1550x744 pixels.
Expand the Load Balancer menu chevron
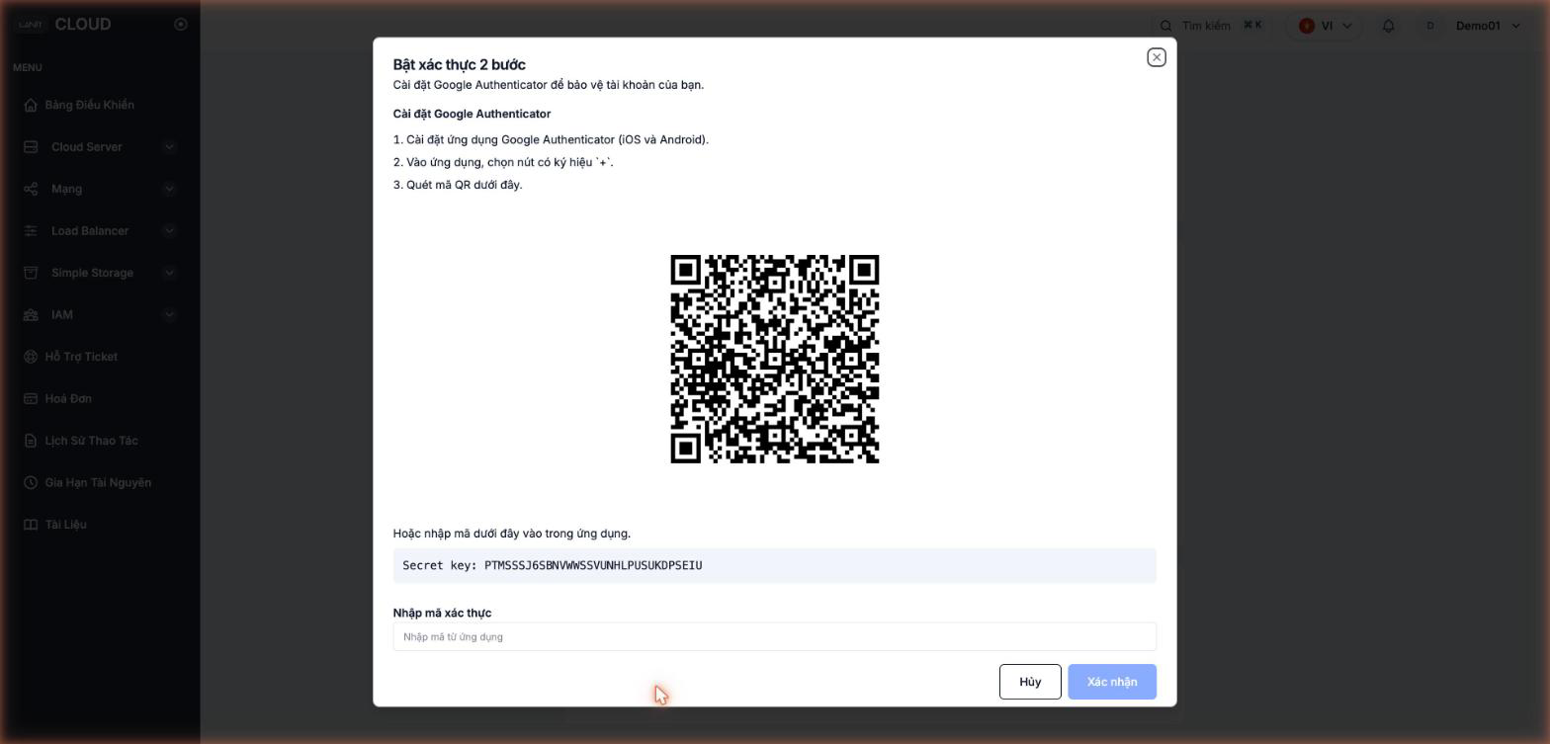tap(169, 231)
